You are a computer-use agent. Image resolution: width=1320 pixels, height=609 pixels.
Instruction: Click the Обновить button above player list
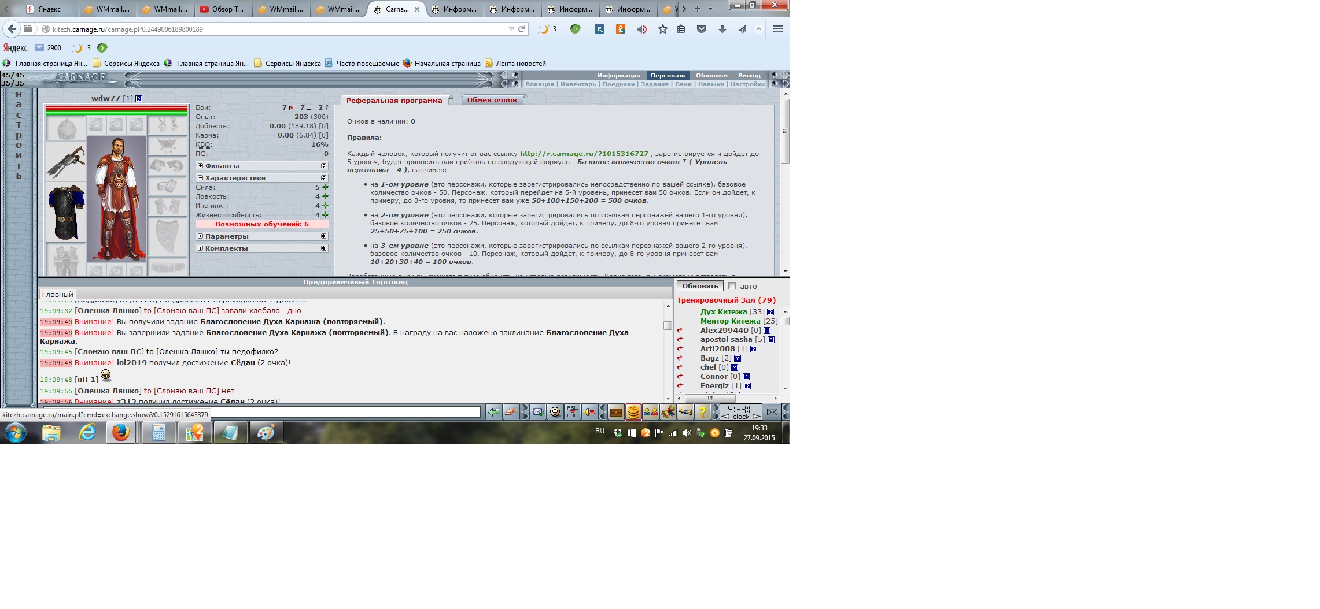(x=700, y=286)
